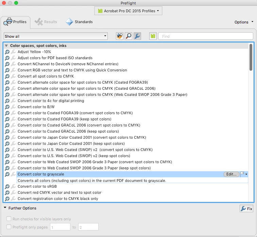This screenshot has height=237, width=257.
Task: Click magnifier icon beside Convert color to Web Coated SWOP 2006 Grade 3 Paper (keep spot colors)
Action: click(x=7, y=168)
